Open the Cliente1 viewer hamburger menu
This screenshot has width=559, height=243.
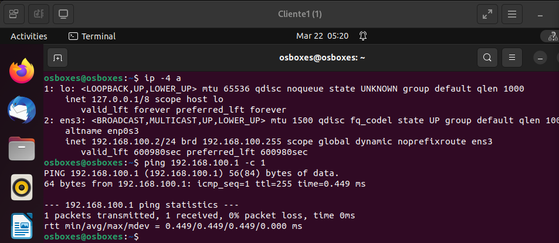(x=512, y=14)
